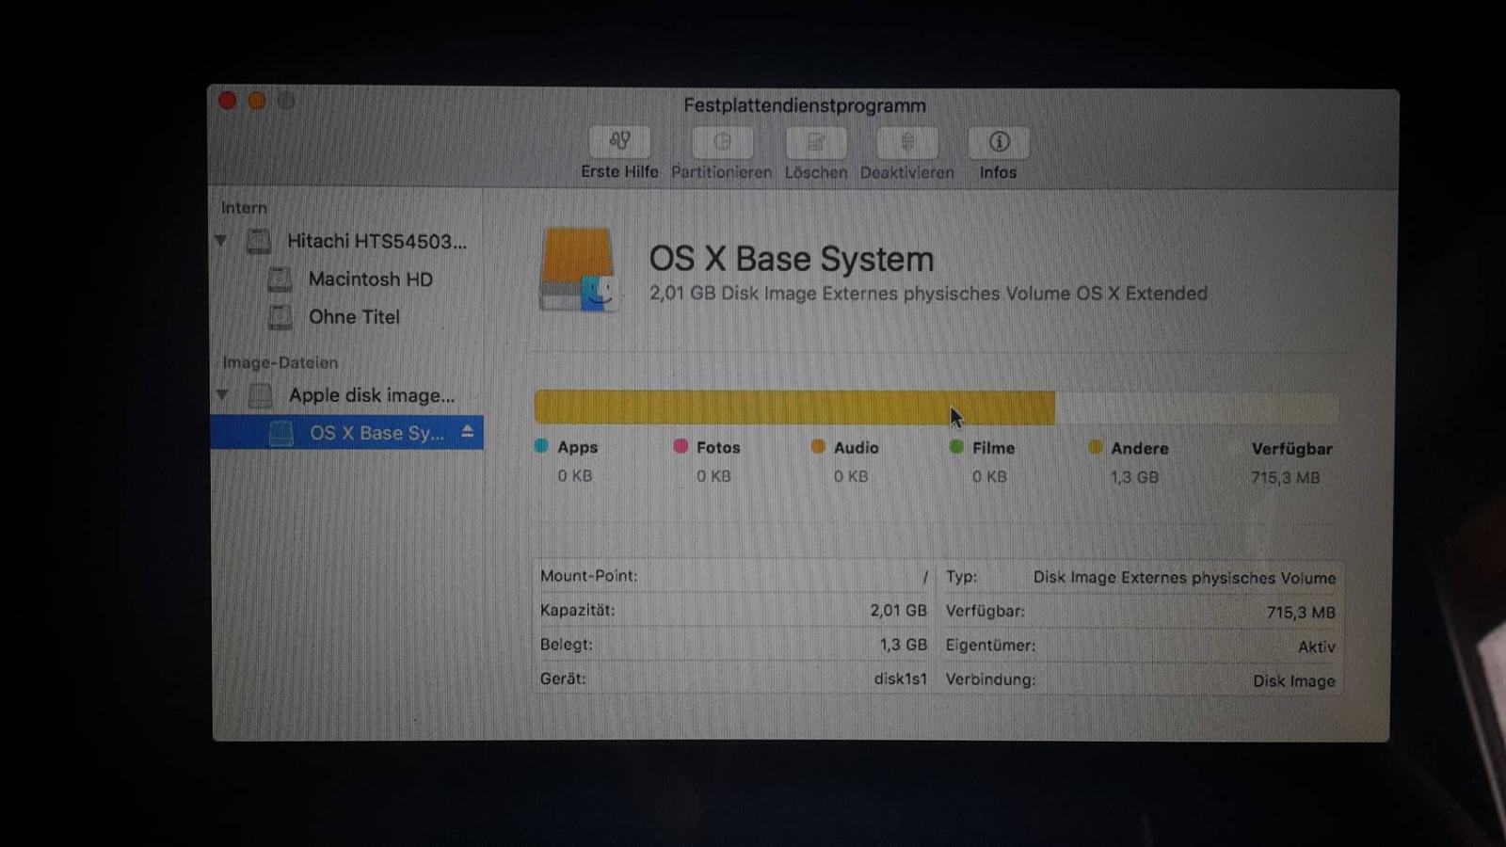Select the Macintosh HD volume

pos(370,280)
